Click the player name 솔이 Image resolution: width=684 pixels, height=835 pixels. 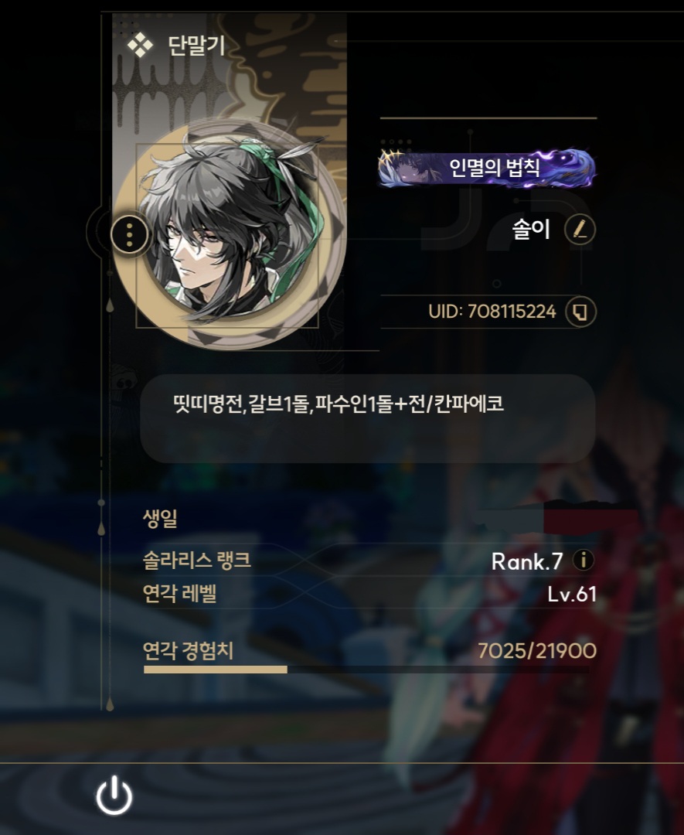[x=531, y=230]
